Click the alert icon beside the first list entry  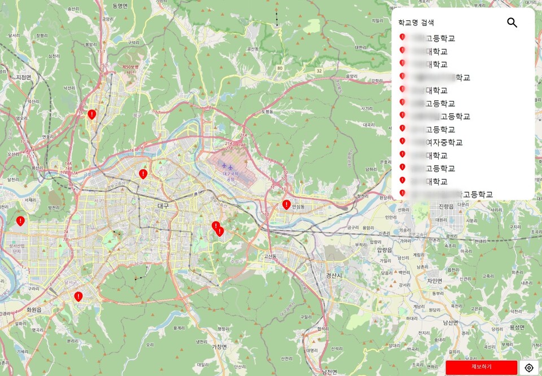pos(403,38)
